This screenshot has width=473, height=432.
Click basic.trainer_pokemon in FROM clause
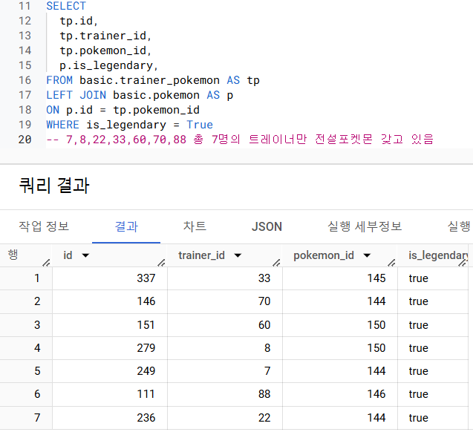[149, 80]
